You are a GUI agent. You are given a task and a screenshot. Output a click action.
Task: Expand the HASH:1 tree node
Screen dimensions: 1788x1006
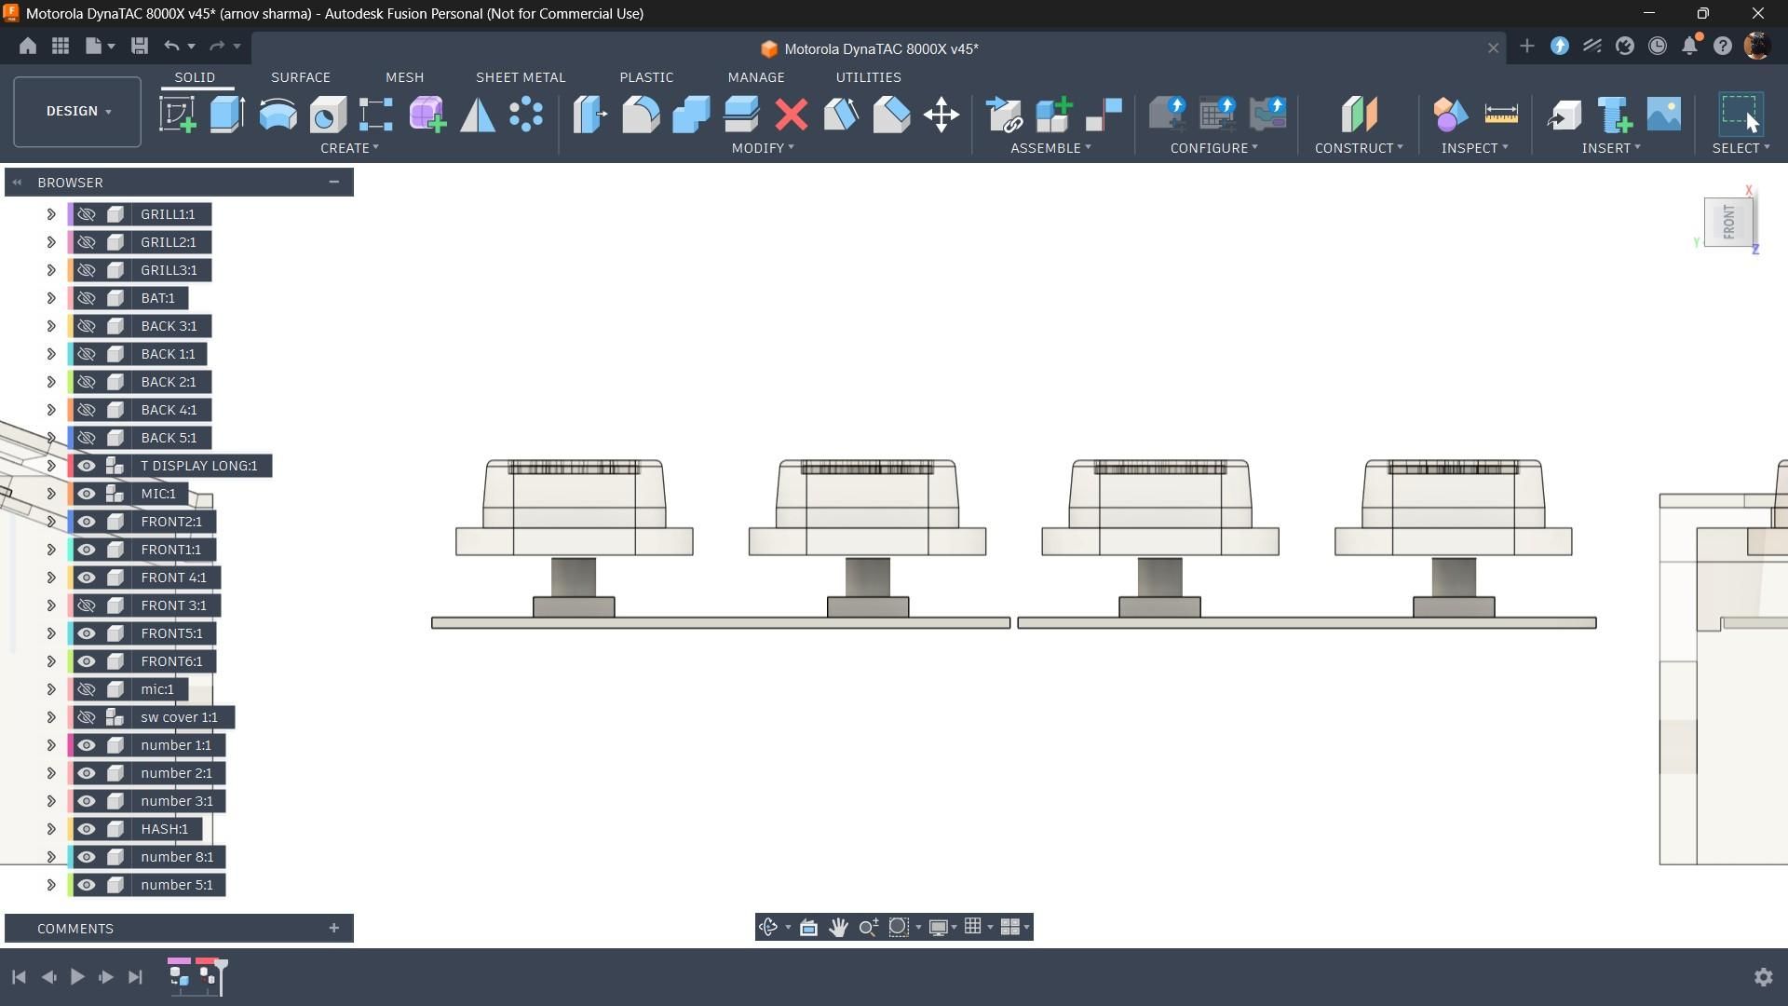click(x=51, y=829)
